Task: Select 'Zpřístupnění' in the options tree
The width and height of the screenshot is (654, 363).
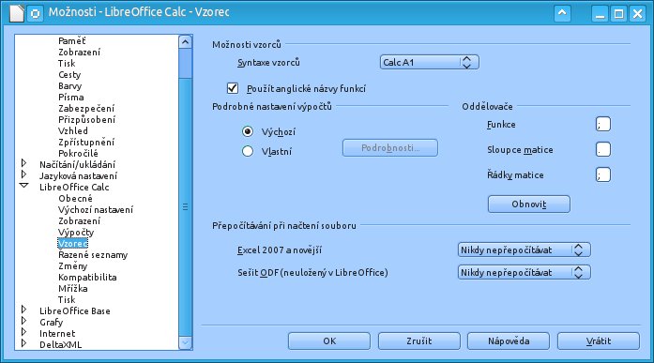Action: [86, 143]
